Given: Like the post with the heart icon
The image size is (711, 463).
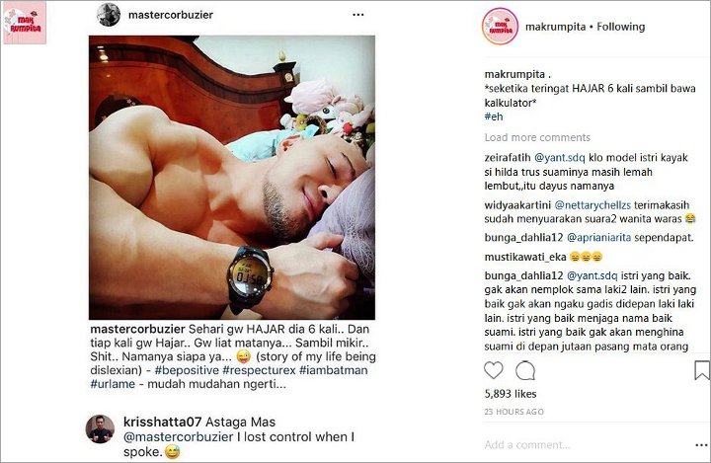Looking at the screenshot, I should click(x=494, y=370).
